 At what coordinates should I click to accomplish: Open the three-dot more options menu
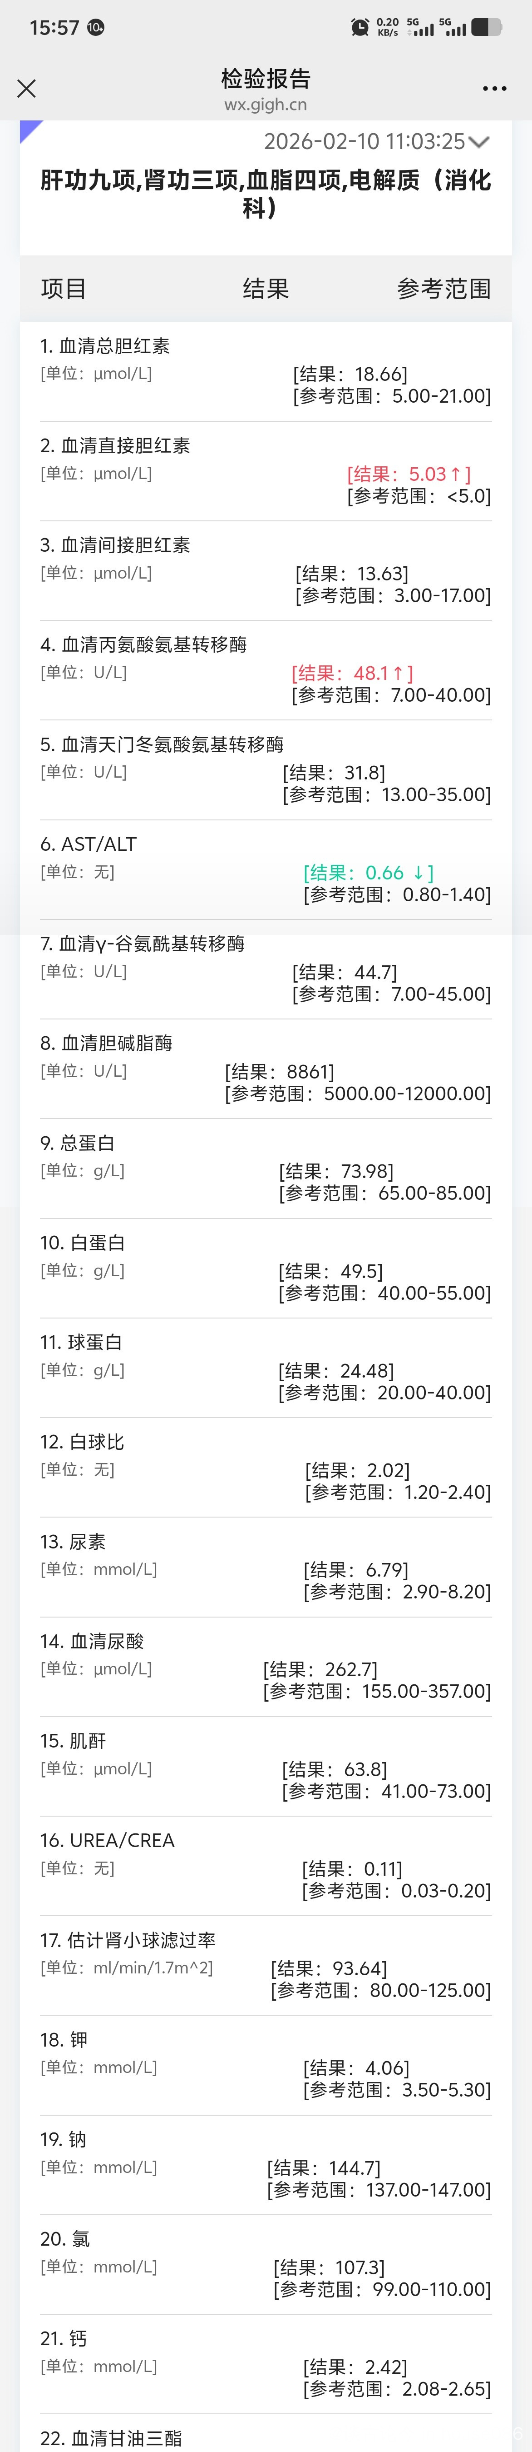click(494, 89)
